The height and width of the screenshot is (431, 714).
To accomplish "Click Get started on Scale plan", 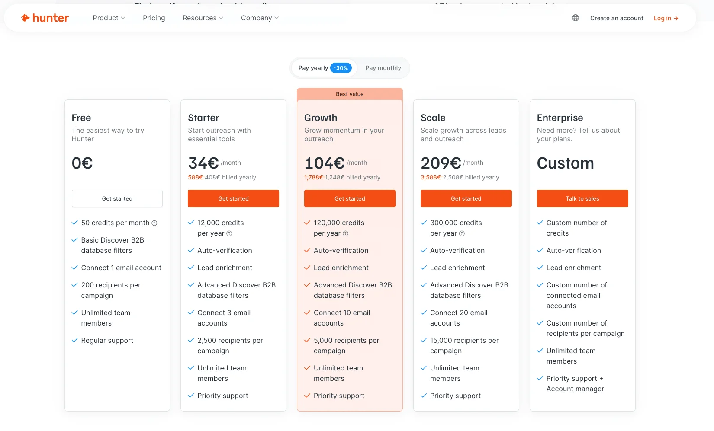I will [x=466, y=198].
